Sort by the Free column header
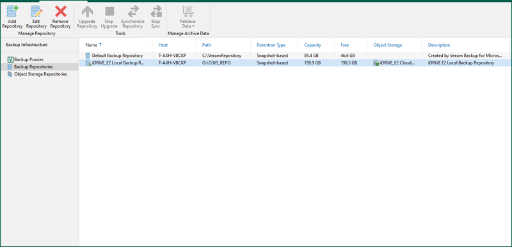This screenshot has width=512, height=247. [344, 45]
